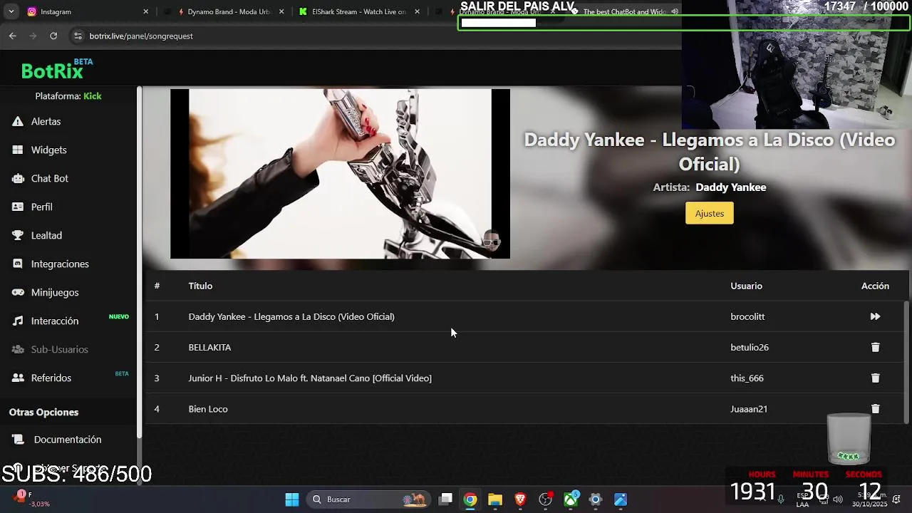Click the song video thumbnail
Screen dimensions: 912x513
click(340, 174)
